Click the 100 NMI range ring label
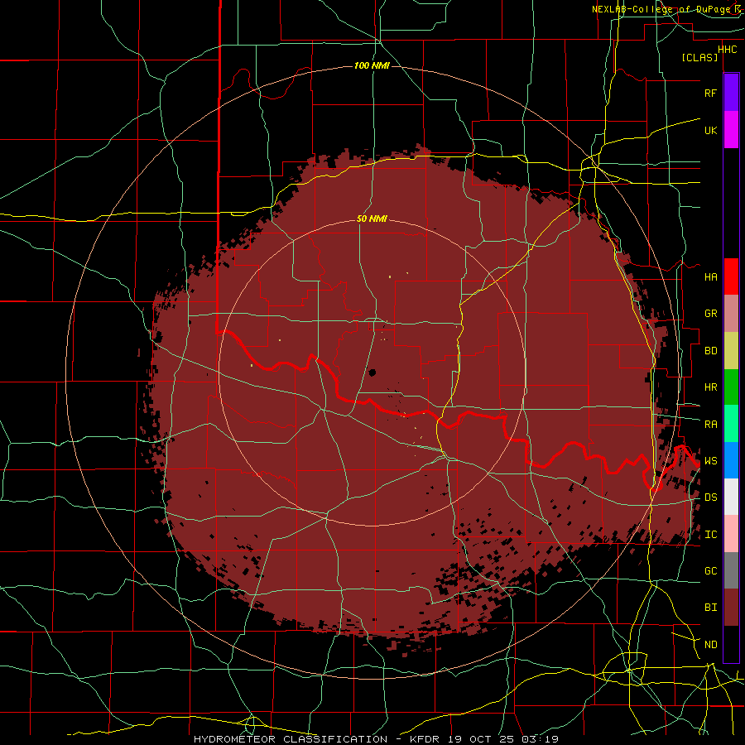This screenshot has height=745, width=745. coord(372,65)
